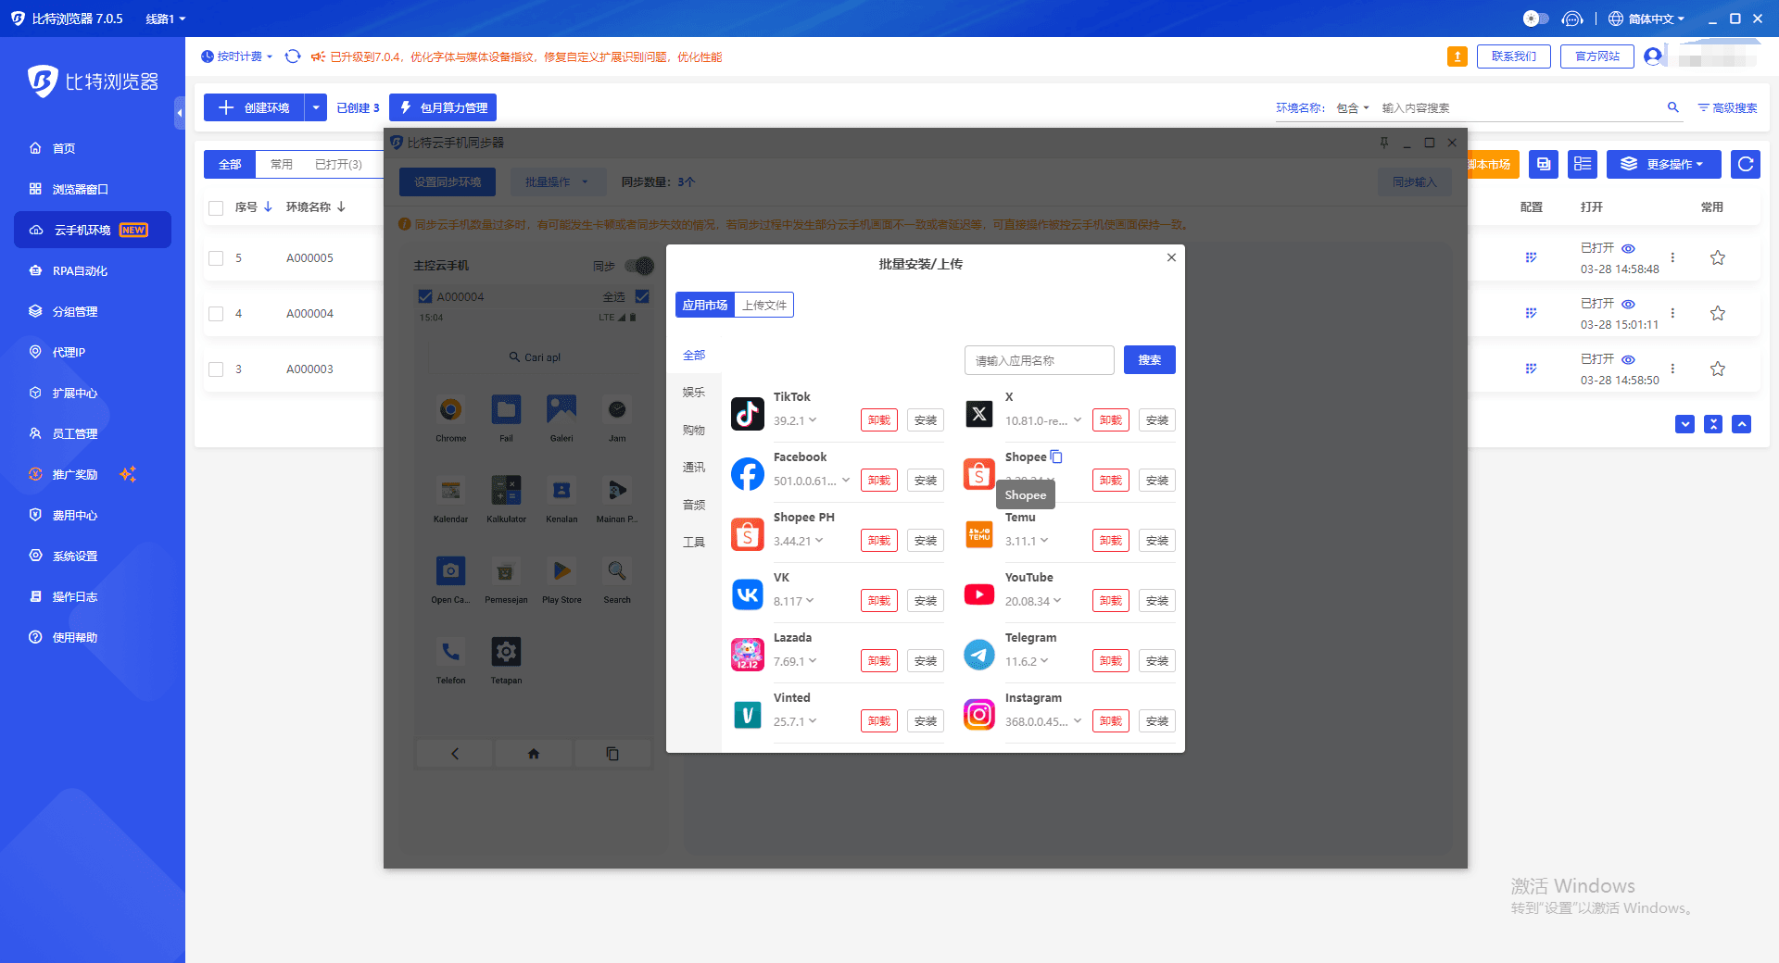Screen dimensions: 1779x963
Task: Check the header select-all row checkbox
Action: (x=216, y=207)
